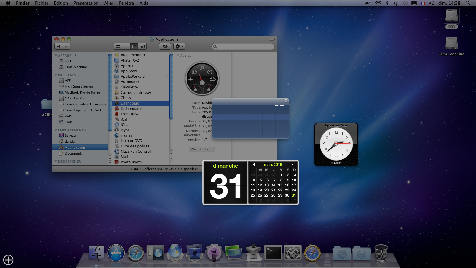This screenshot has width=476, height=268.
Task: Select Tous… in the shared sidebar
Action: click(x=70, y=122)
